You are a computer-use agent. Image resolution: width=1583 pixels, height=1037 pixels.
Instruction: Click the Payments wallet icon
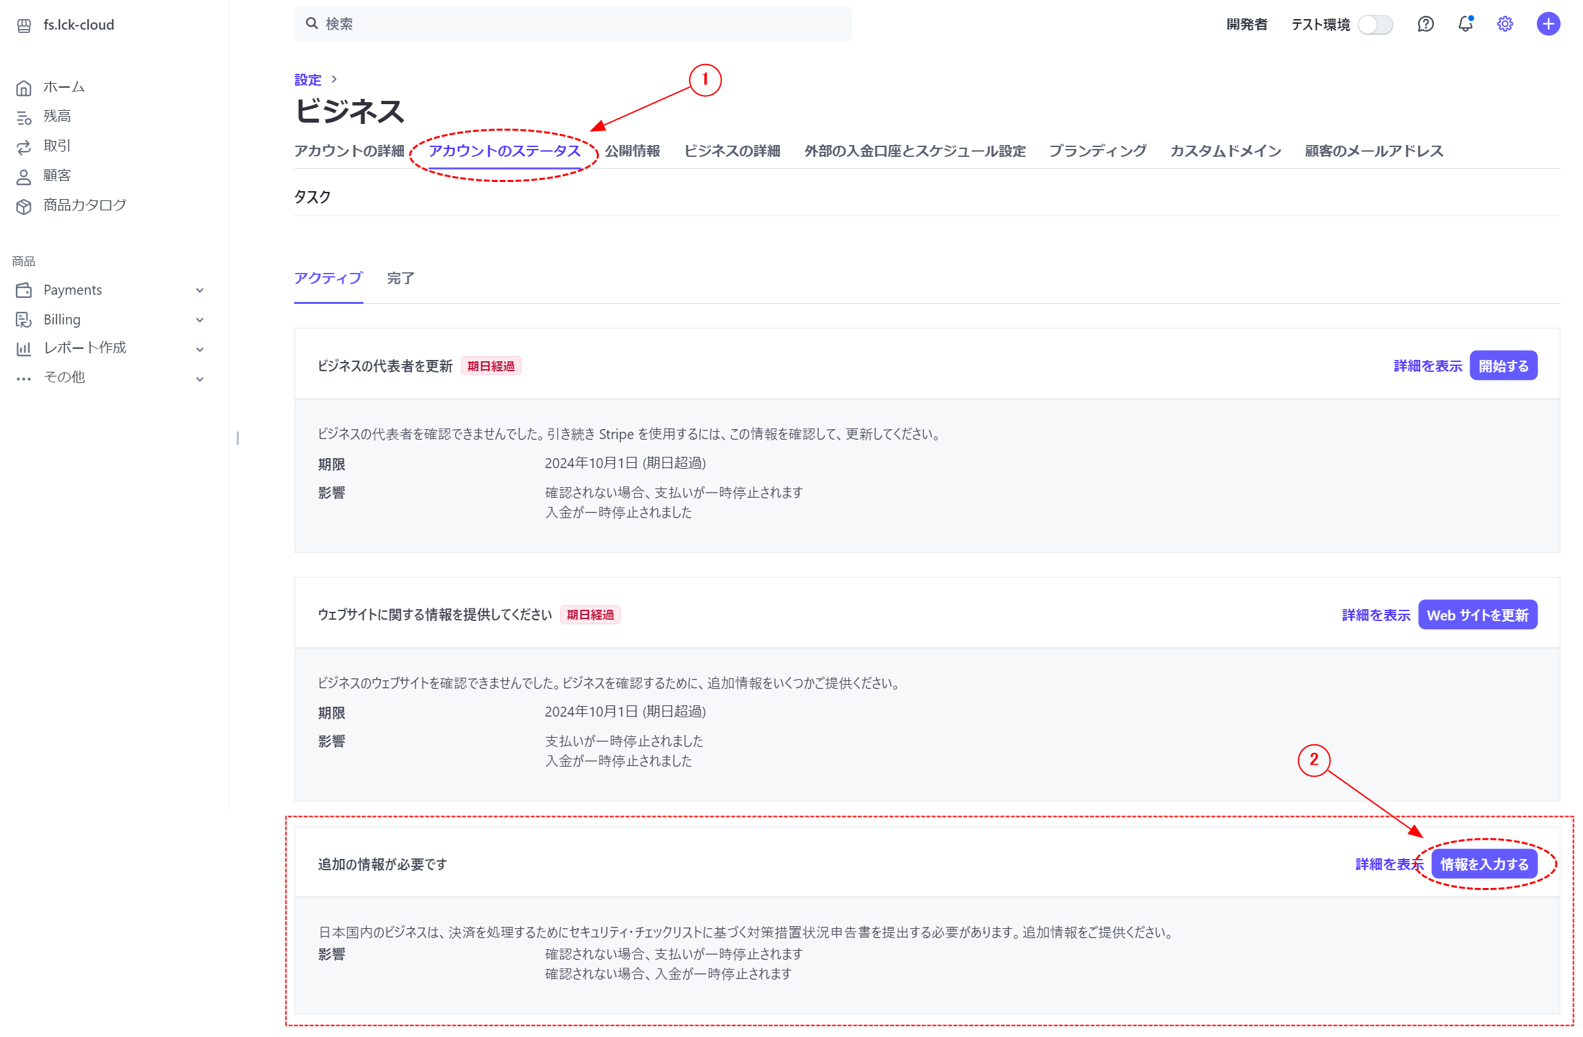click(24, 290)
